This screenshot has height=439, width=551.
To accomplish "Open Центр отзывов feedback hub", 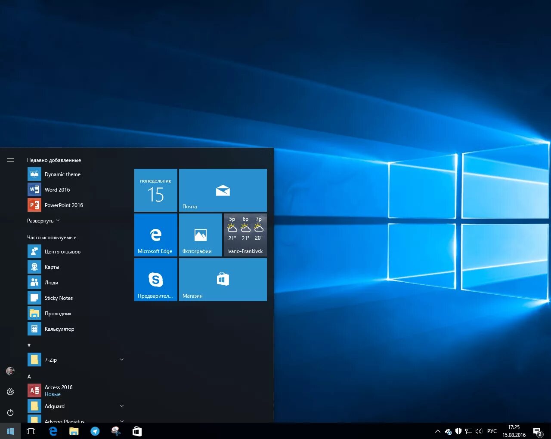I will point(76,251).
